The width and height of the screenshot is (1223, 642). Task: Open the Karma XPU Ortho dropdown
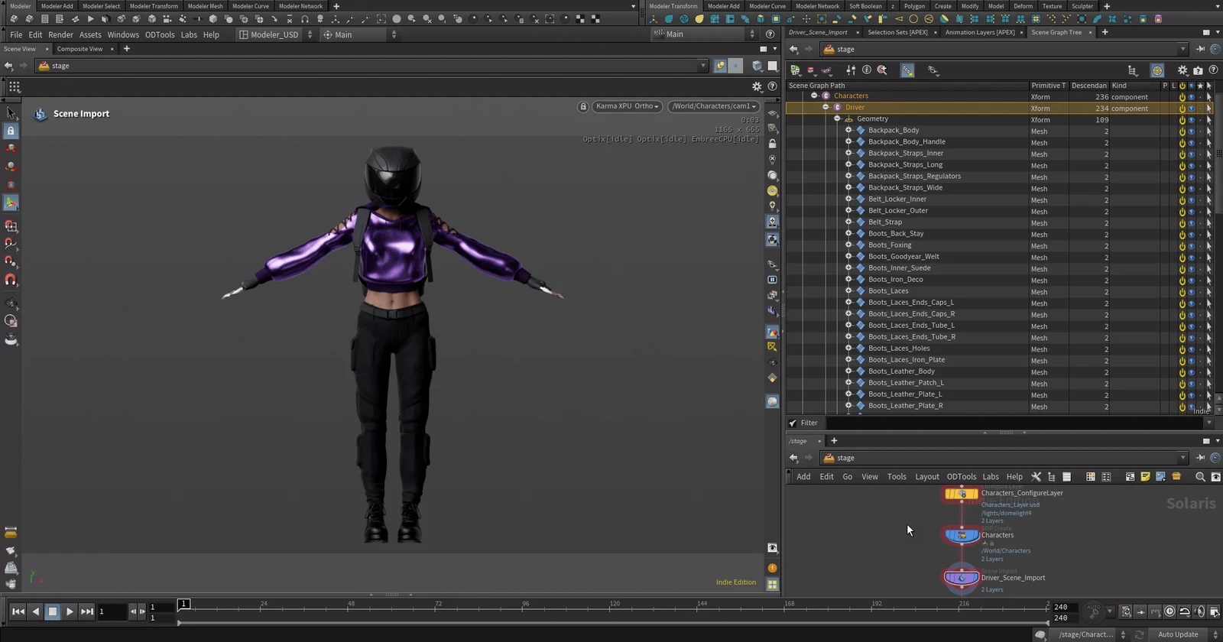628,106
